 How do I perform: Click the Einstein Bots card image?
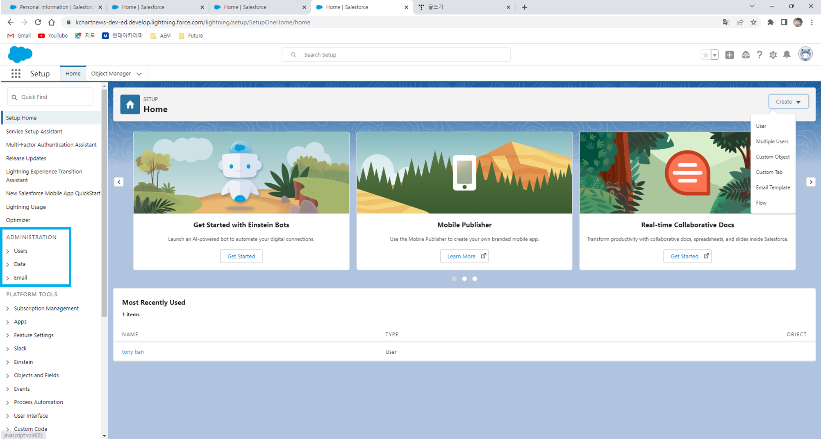pos(241,173)
